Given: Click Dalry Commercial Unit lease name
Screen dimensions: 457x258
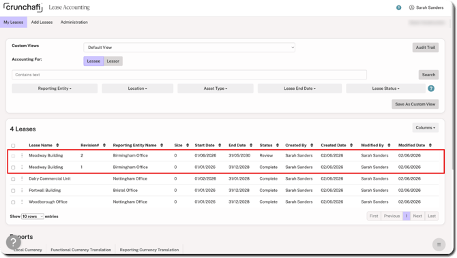Looking at the screenshot, I should click(50, 178).
